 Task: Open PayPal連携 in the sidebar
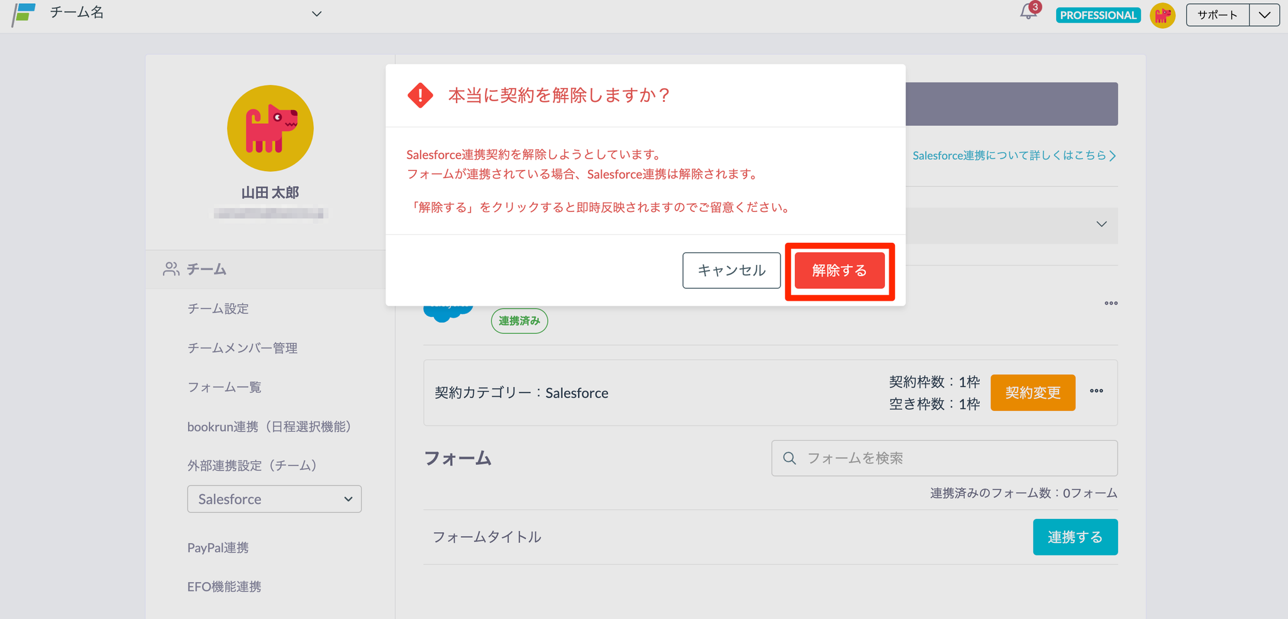pos(218,548)
